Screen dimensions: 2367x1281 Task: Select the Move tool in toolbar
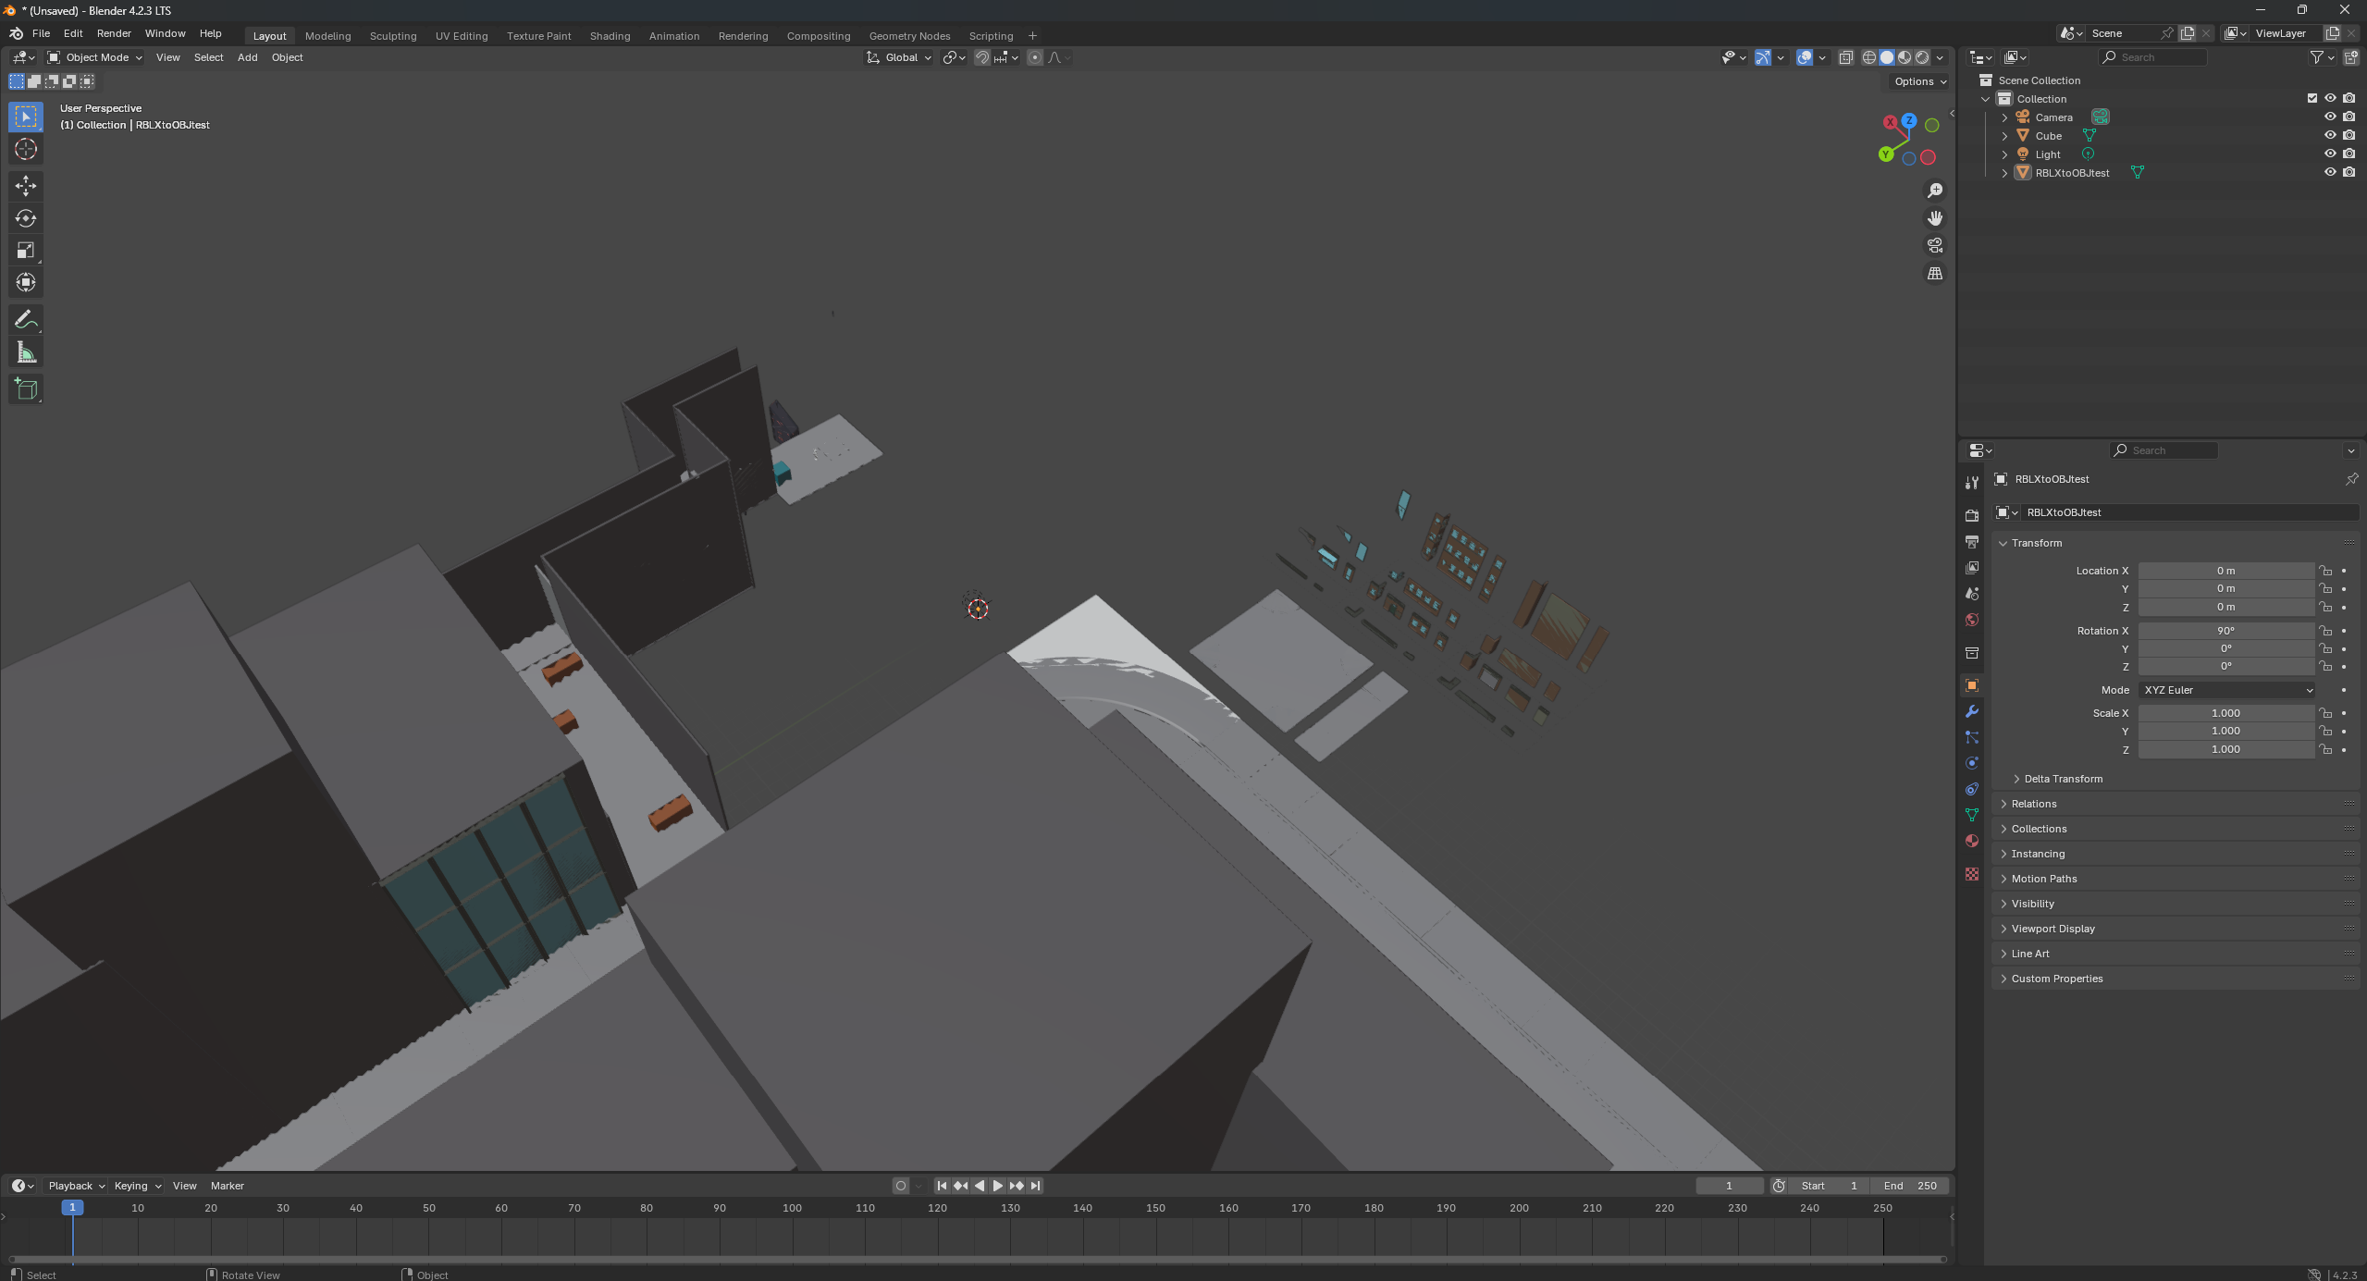(x=26, y=186)
